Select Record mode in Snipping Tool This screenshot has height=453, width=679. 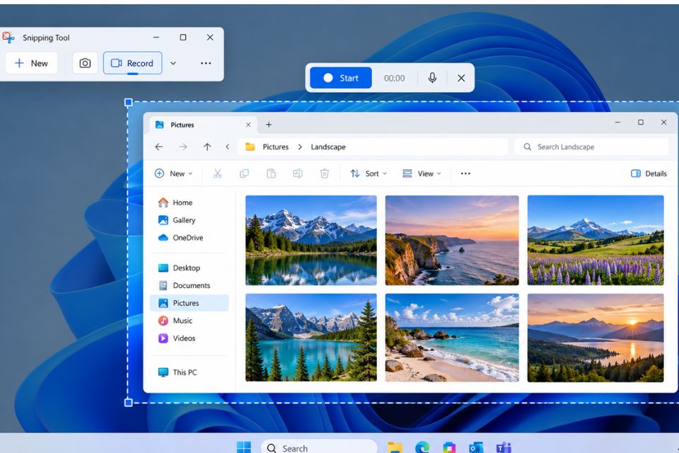(x=132, y=63)
